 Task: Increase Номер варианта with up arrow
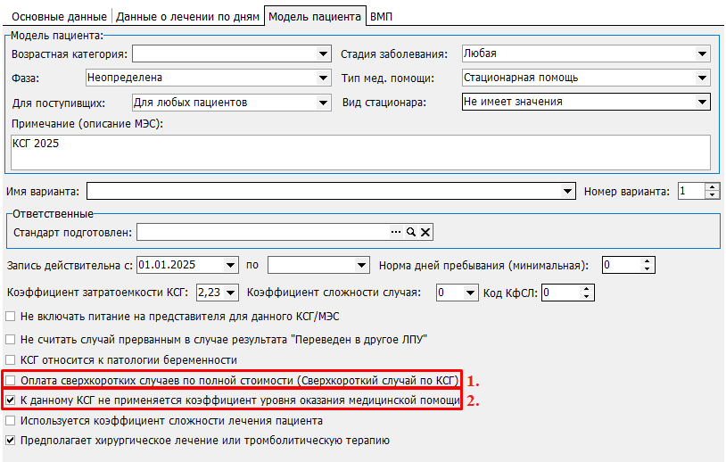(712, 187)
